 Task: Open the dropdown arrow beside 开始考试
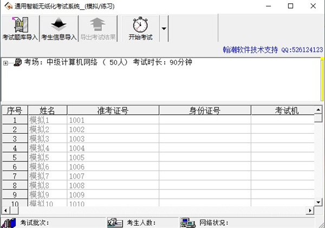[x=164, y=29]
